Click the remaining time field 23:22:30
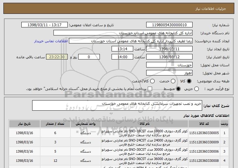The image size is (238, 168). pos(57,57)
